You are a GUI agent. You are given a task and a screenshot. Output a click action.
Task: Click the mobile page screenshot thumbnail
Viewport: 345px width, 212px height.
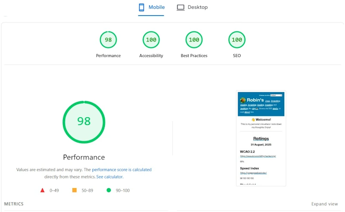(x=261, y=138)
